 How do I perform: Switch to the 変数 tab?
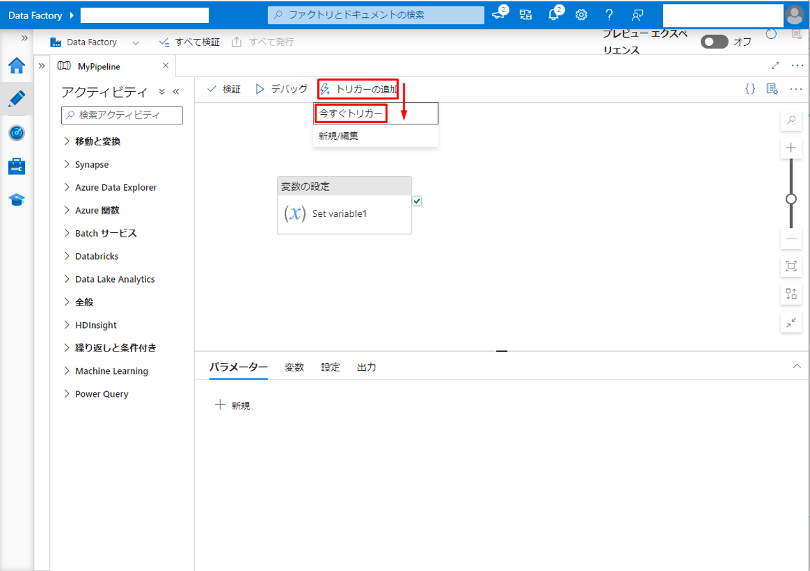point(294,367)
